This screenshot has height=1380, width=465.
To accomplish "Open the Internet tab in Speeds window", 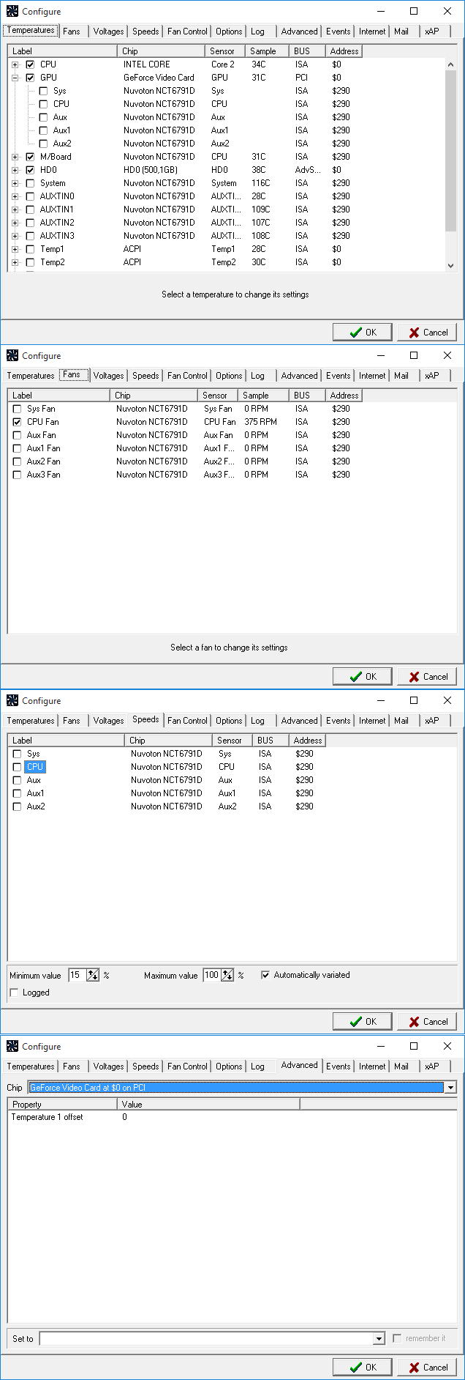I will (x=372, y=721).
